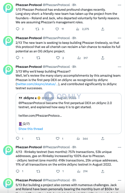Image resolution: width=125 pixels, height=193 pixels.
Task: Open more options on the 1/13 tweet
Action: (x=119, y=5)
